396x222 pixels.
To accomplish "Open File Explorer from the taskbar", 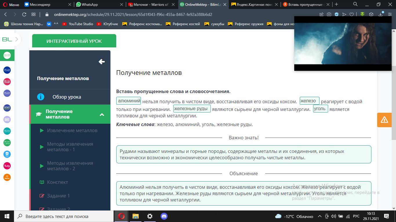I will pos(136,216).
